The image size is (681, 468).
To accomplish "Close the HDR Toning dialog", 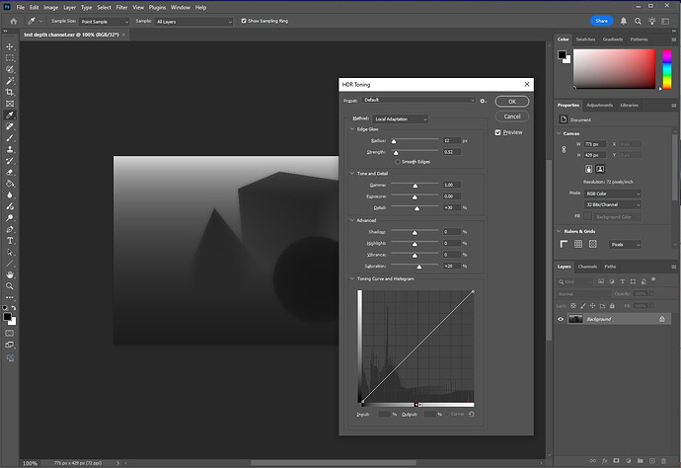I will (527, 84).
